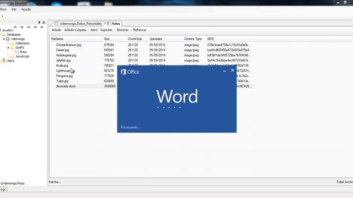The width and height of the screenshot is (353, 198).
Task: Click the fotos tab icon
Action: coord(109,24)
